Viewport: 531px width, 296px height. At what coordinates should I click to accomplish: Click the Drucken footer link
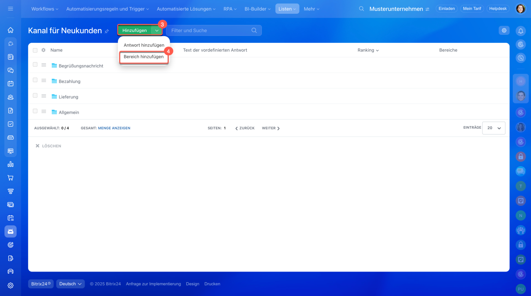212,284
